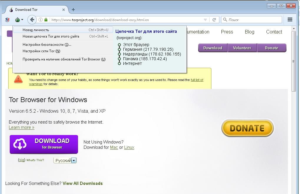Click the green padlock security icon
The height and width of the screenshot is (194, 300).
[x=46, y=20]
